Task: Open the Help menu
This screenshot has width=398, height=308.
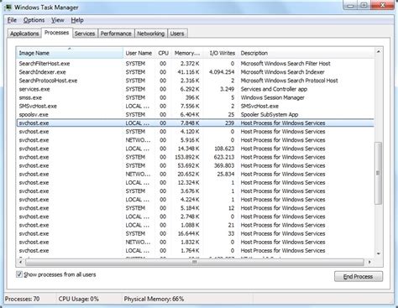Action: [77, 20]
